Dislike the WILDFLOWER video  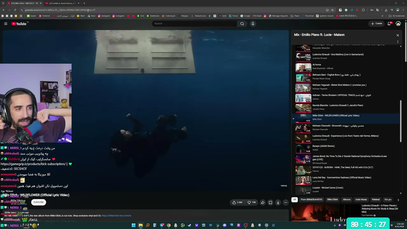(x=252, y=202)
